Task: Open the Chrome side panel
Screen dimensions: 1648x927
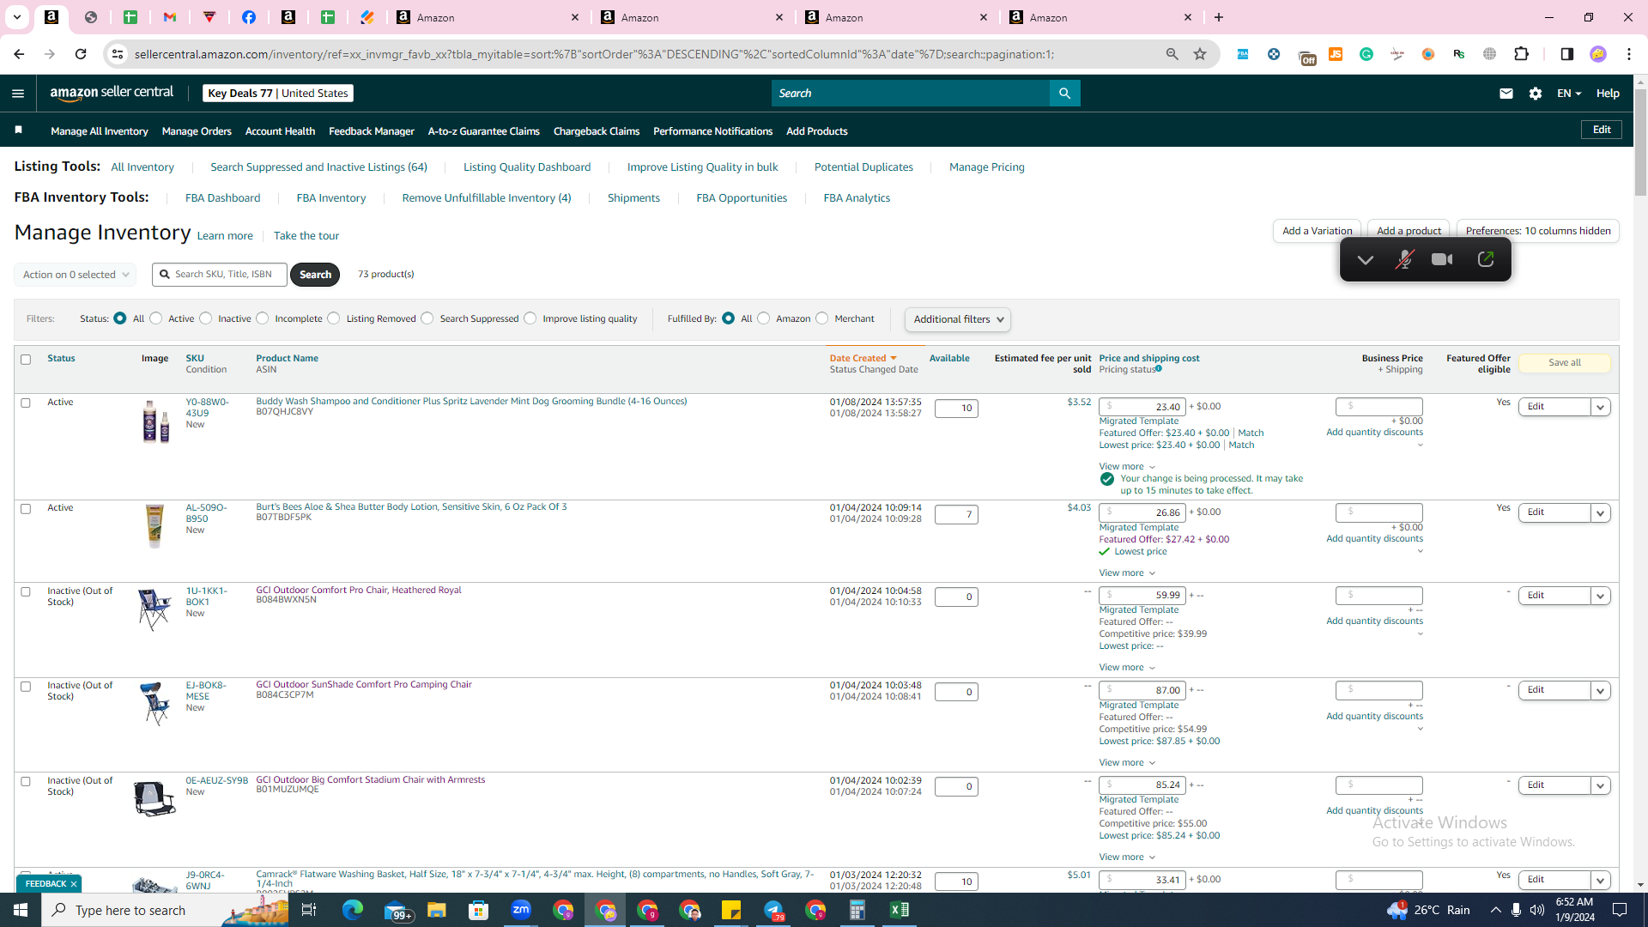Action: point(1566,54)
